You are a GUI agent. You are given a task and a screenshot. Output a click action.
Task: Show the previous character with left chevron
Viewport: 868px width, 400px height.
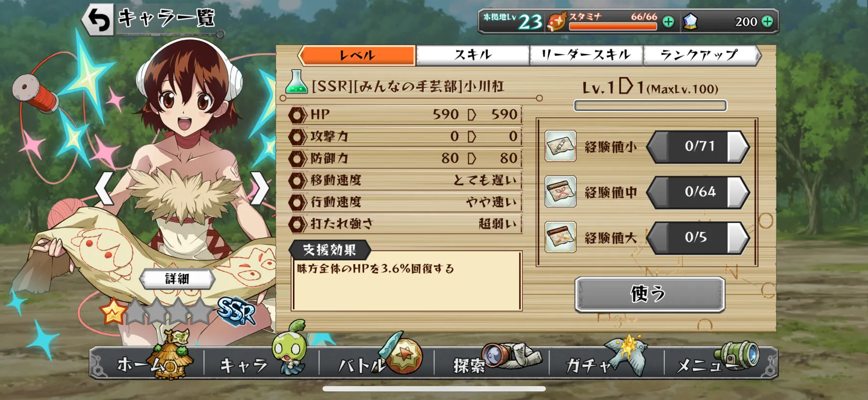point(104,188)
